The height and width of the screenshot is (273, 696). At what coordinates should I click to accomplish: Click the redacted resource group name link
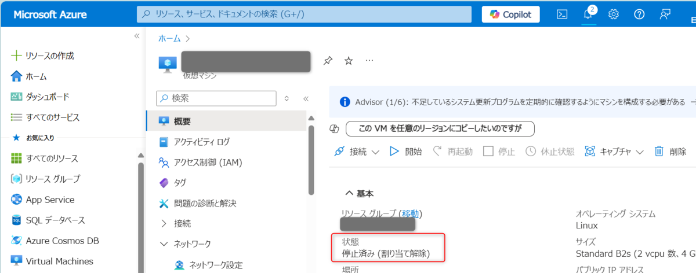coord(378,224)
